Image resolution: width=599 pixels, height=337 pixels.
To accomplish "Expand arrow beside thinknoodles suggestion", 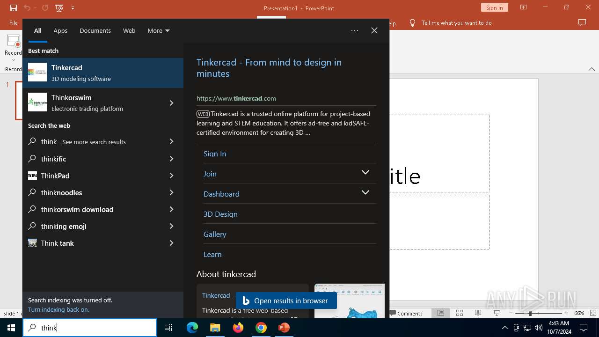I will click(171, 192).
